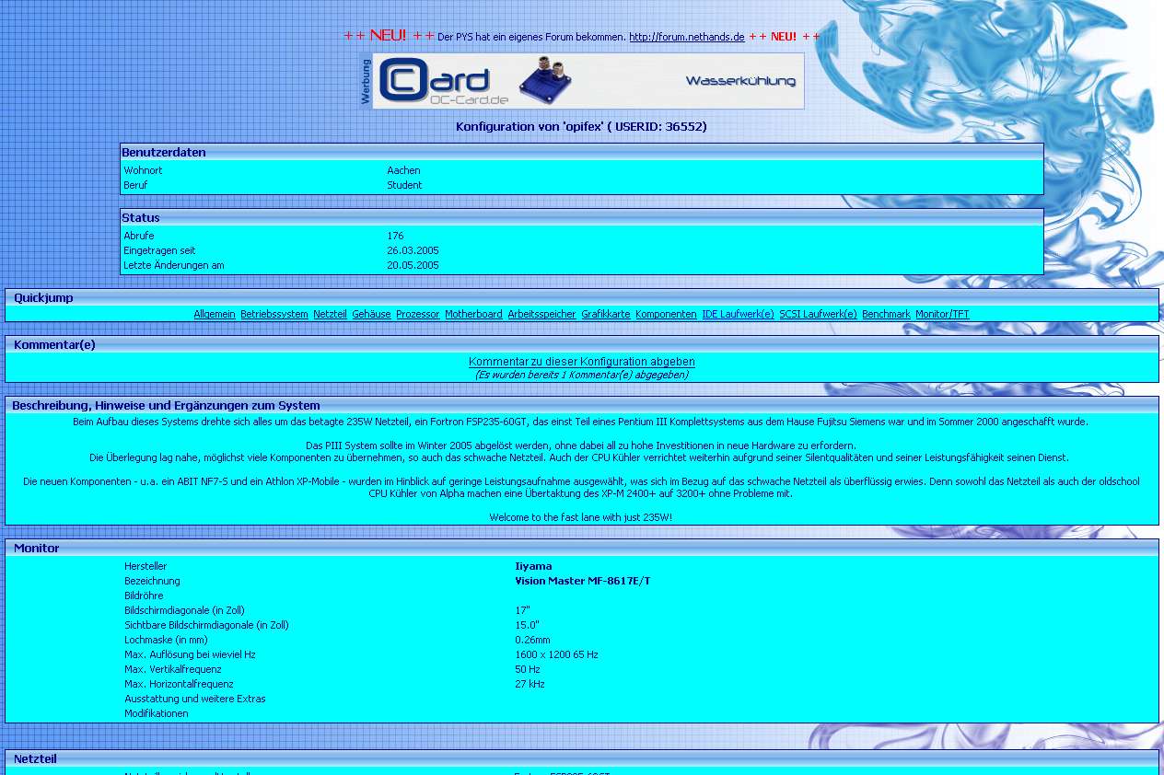This screenshot has height=775, width=1164.
Task: Click the date '20.05.2005'
Action: [x=413, y=265]
